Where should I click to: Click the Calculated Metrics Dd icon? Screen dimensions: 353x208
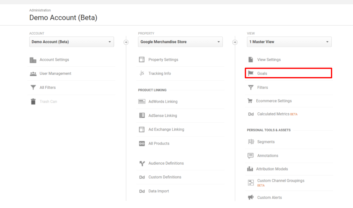tap(251, 114)
